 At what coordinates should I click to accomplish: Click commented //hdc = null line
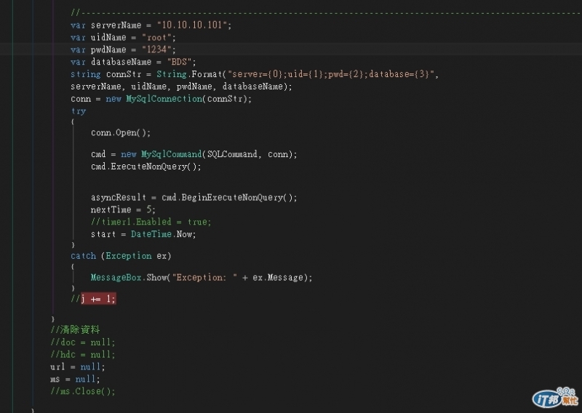click(83, 354)
